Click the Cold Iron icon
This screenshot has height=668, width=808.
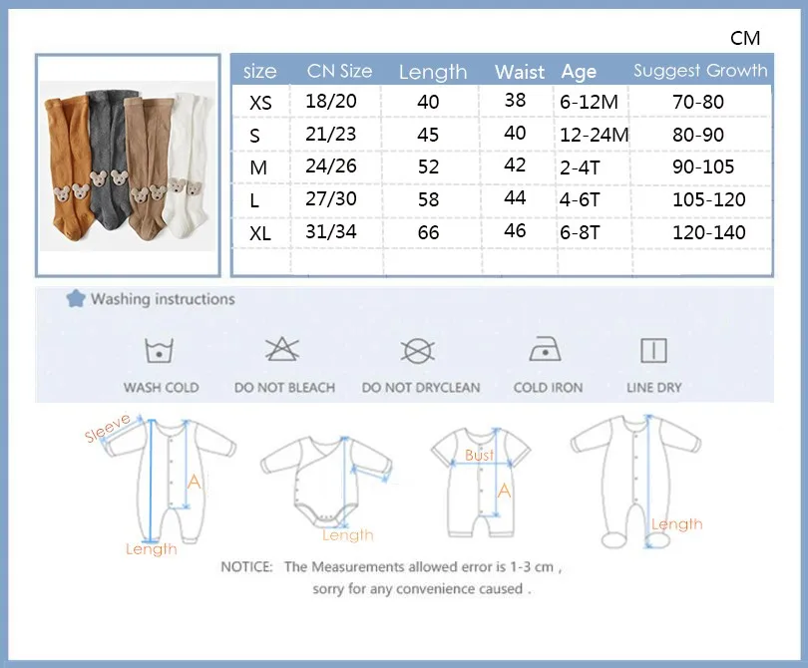point(546,350)
